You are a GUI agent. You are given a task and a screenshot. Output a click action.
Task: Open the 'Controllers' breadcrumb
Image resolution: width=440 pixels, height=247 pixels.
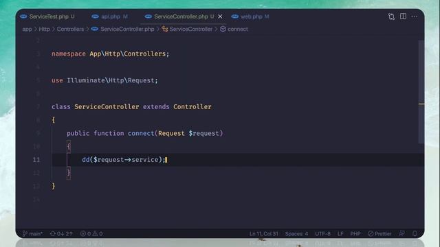coord(70,29)
